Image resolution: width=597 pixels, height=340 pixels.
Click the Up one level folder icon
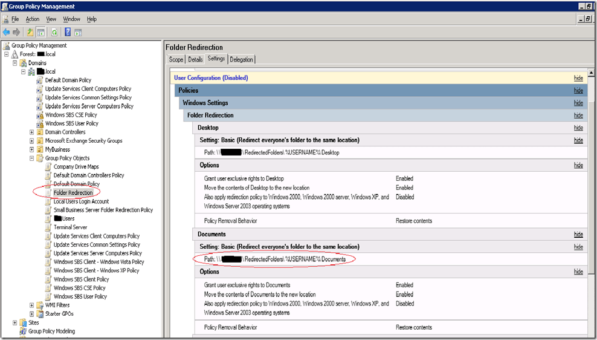coord(30,32)
